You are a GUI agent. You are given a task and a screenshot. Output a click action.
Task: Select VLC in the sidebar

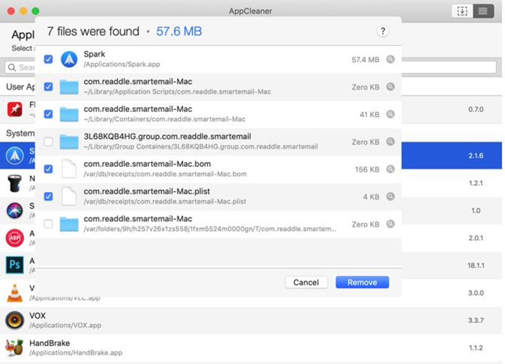point(15,292)
